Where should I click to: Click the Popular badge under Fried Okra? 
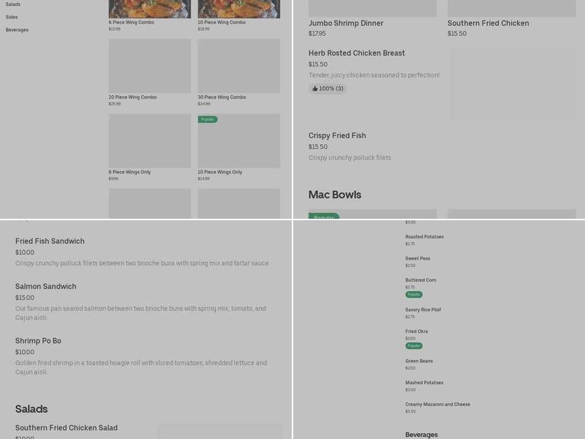click(414, 345)
